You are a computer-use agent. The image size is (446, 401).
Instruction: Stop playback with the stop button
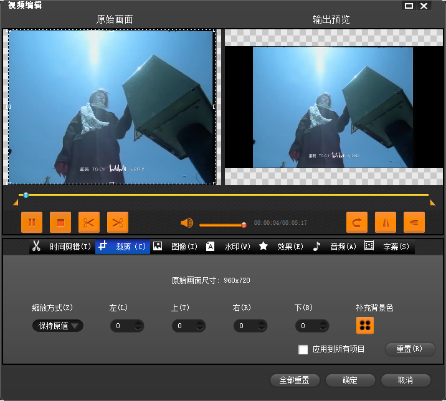tap(60, 222)
